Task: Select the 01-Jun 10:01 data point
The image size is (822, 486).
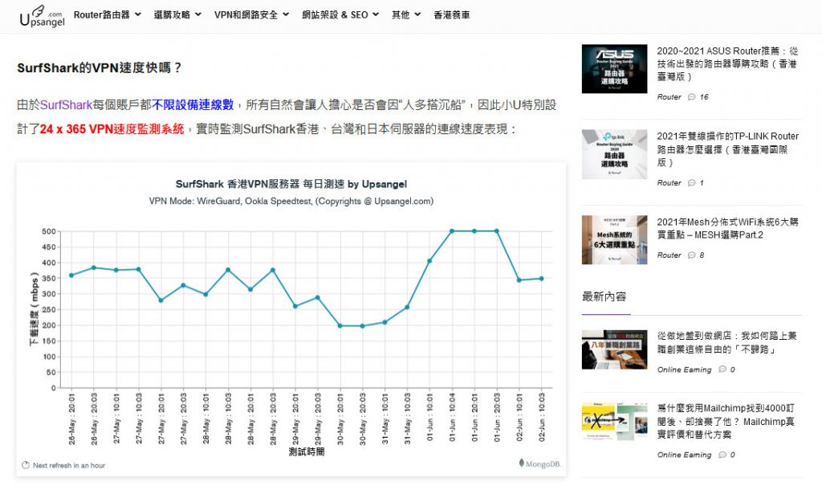Action: [x=429, y=261]
